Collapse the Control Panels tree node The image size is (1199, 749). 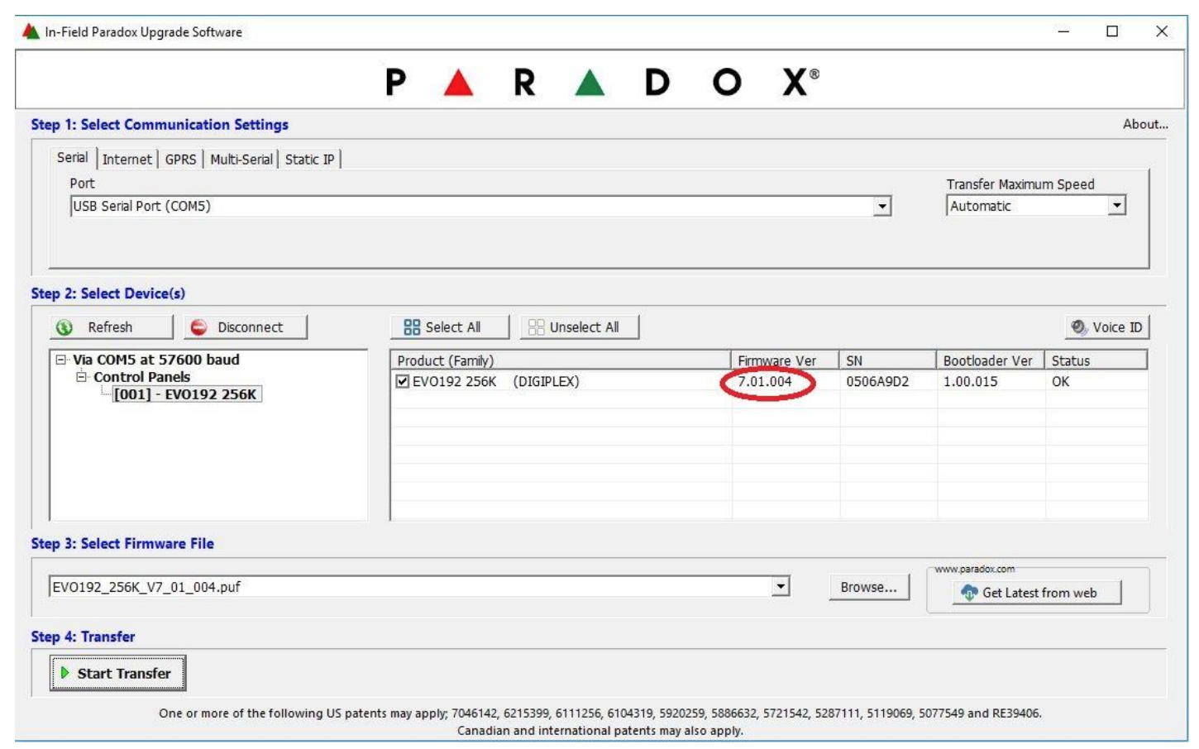pos(81,377)
